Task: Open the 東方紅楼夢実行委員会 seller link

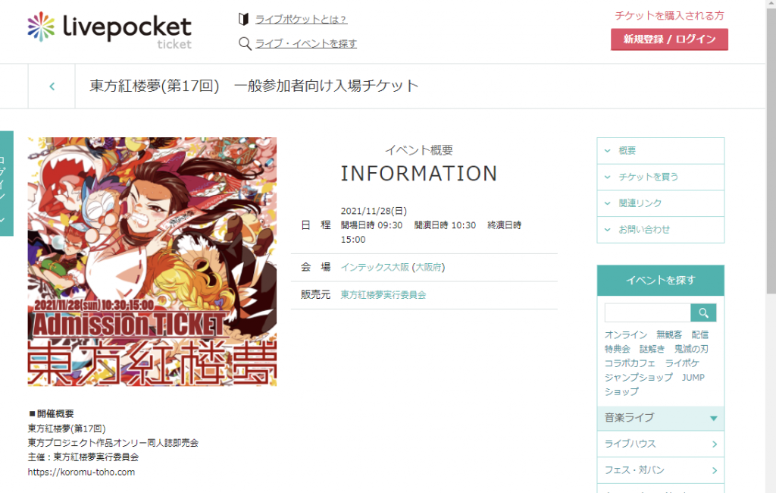Action: pyautogui.click(x=383, y=295)
